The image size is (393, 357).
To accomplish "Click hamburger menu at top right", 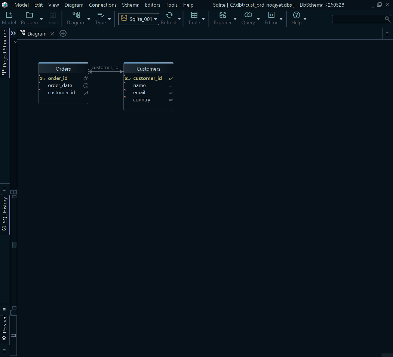I will (x=387, y=34).
